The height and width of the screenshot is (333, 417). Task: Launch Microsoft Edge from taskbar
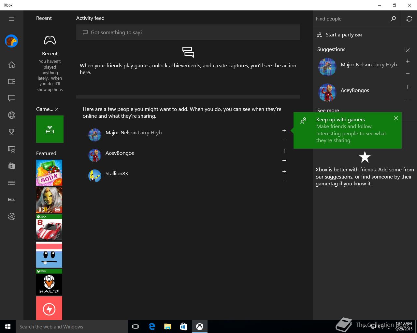click(152, 326)
